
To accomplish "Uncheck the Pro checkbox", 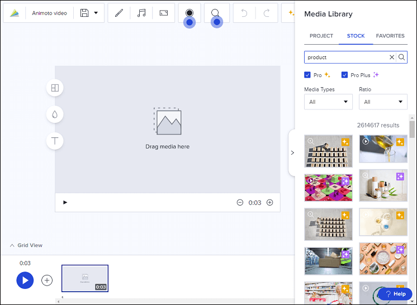I will tap(307, 75).
